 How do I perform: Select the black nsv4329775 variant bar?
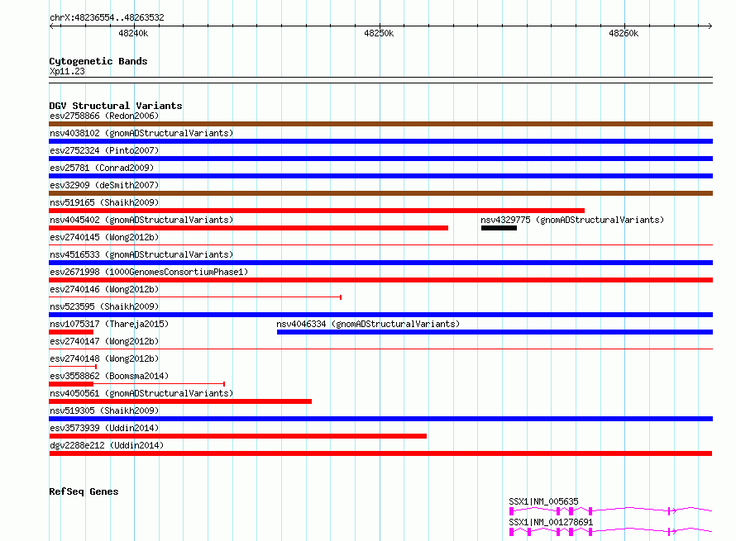click(x=499, y=228)
